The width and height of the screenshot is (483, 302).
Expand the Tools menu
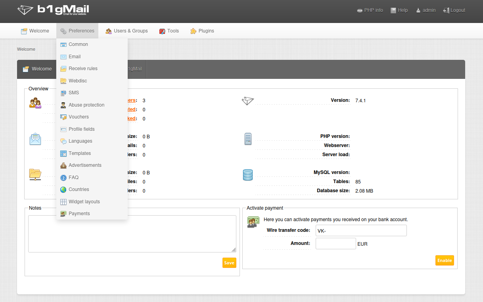click(x=169, y=31)
